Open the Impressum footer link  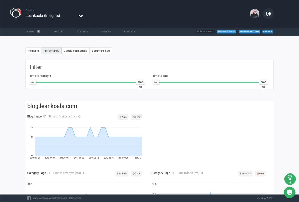click(x=61, y=198)
